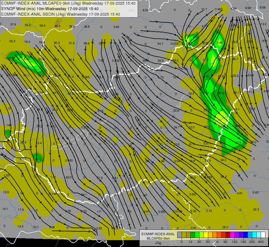Click the ECMWF-INDEX-ANAL SBCIN title line
Image resolution: width=269 pixels, height=247 pixels.
pos(60,14)
